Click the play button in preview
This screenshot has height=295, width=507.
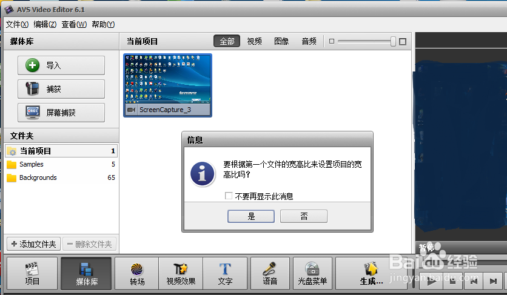point(432,281)
